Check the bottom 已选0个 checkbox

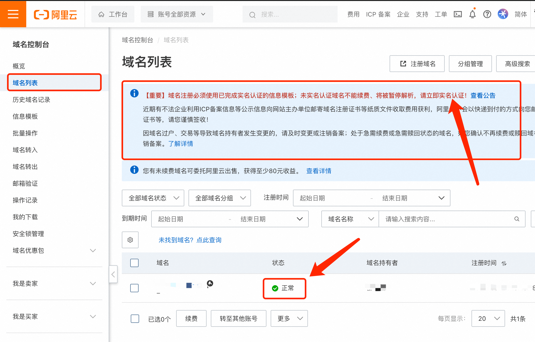[x=135, y=319]
